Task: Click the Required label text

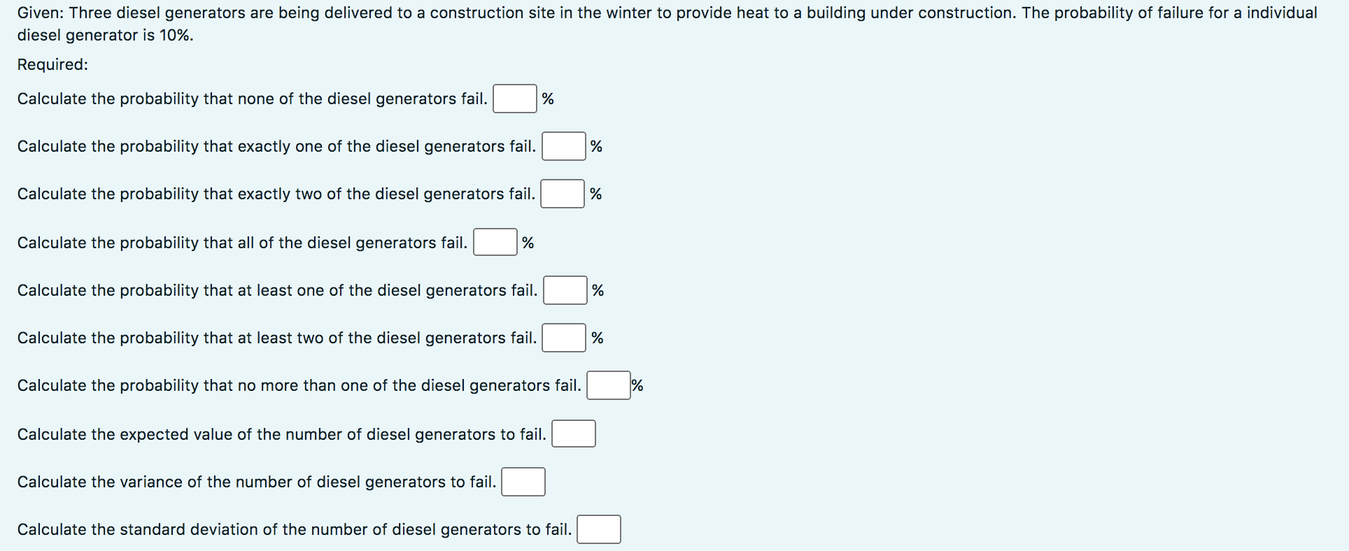Action: pos(52,64)
